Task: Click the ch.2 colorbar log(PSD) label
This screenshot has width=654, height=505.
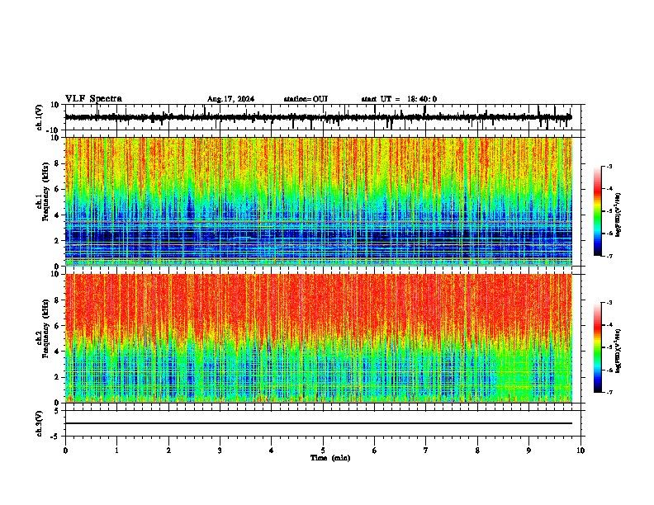Action: (x=618, y=352)
